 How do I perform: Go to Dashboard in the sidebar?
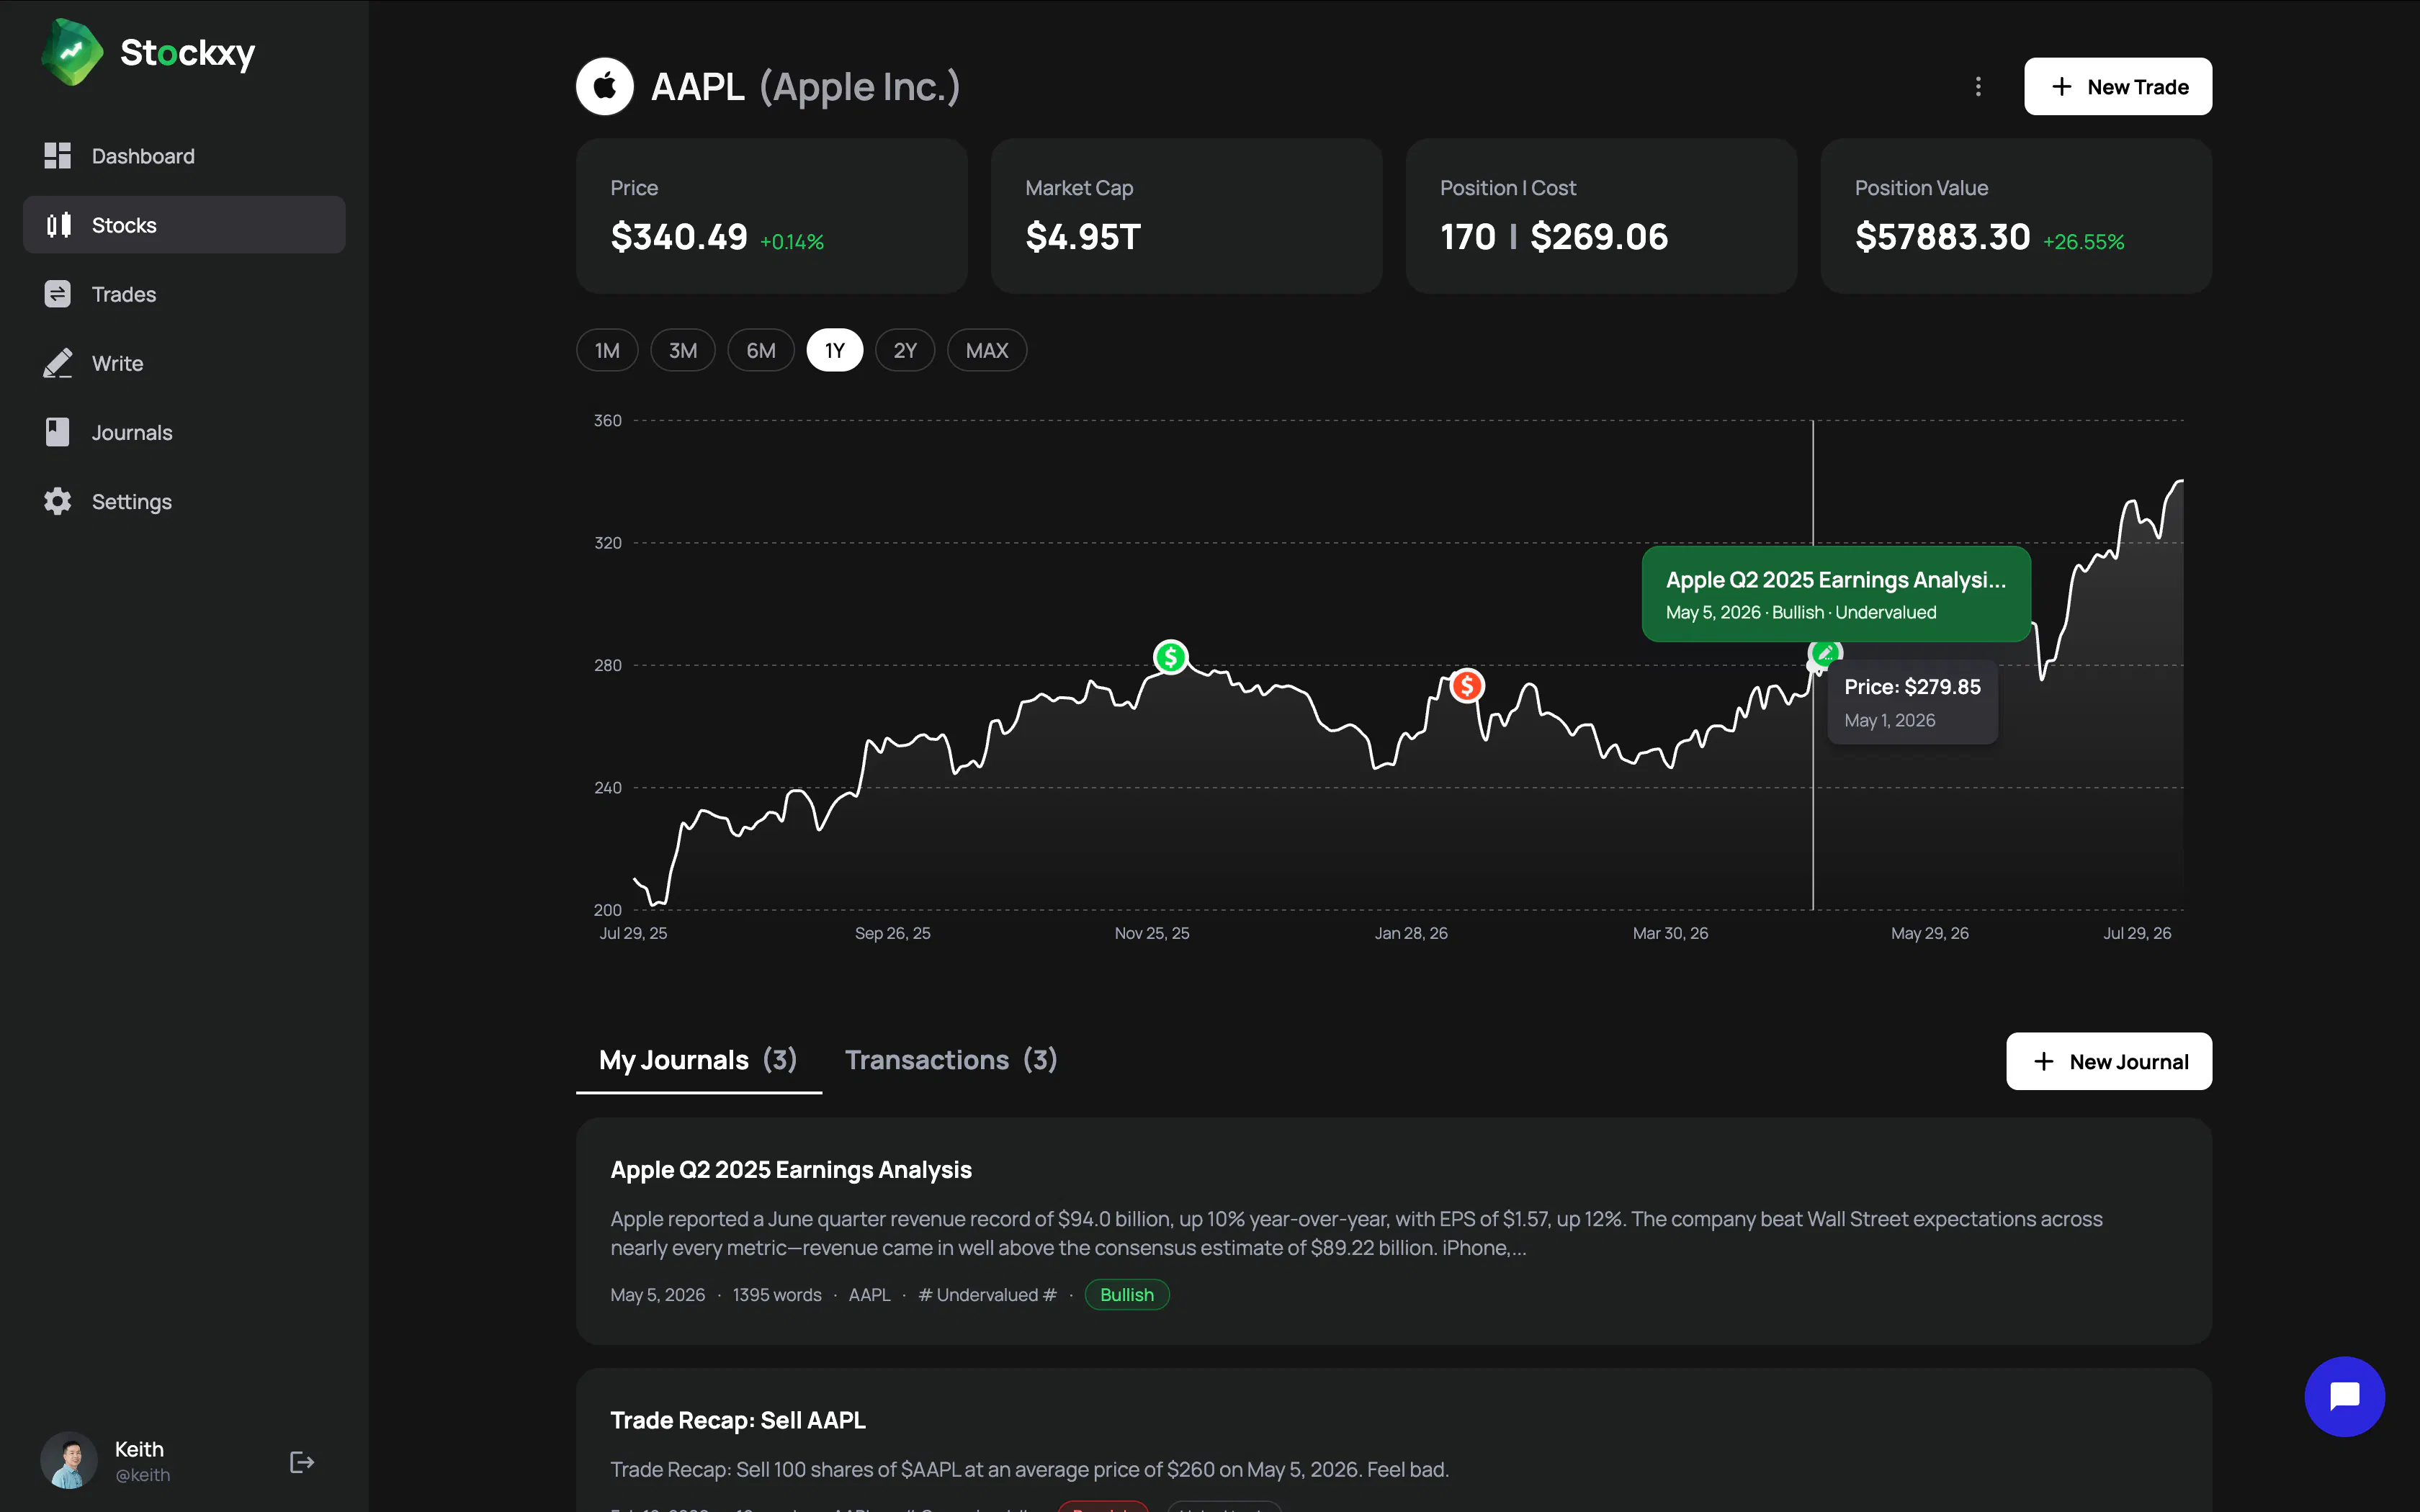pyautogui.click(x=184, y=156)
